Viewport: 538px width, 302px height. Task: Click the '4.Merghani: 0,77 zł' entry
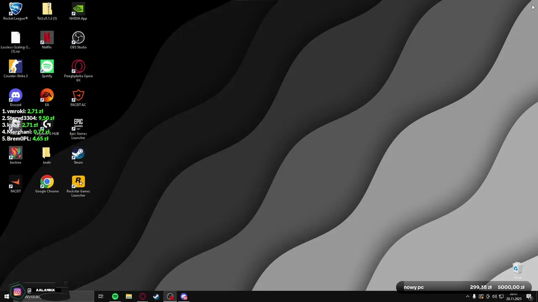(26, 132)
